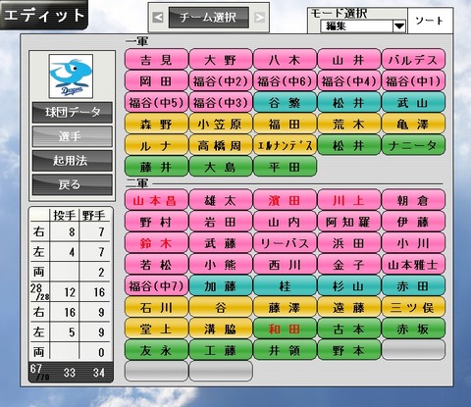Select player 福谷(中5)
Image resolution: width=471 pixels, height=407 pixels.
click(156, 102)
